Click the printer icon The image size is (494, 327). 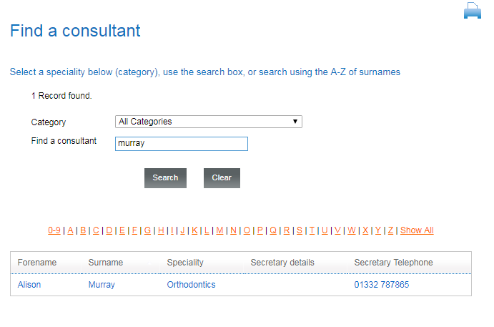(x=473, y=11)
